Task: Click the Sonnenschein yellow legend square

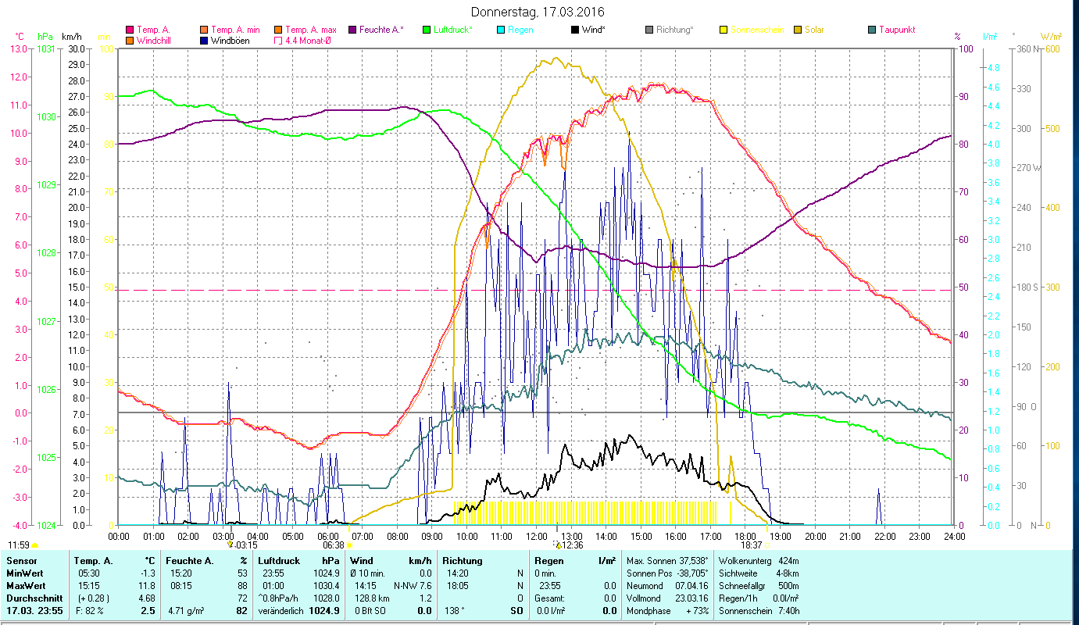Action: tap(723, 30)
